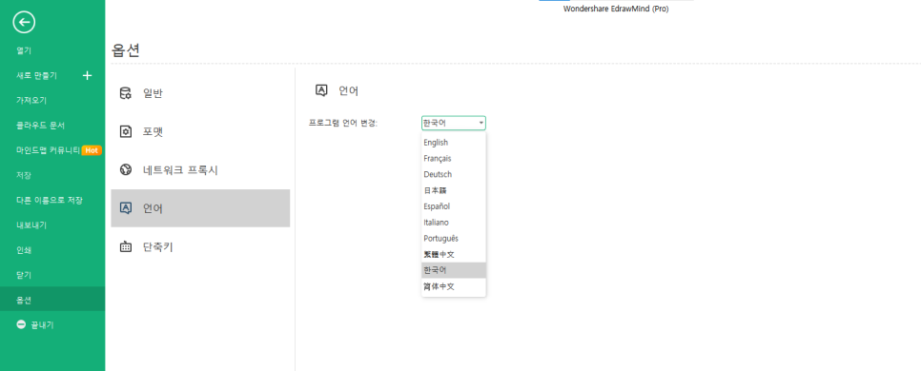This screenshot has height=371, width=921.
Task: Click the 언어 icon in options list
Action: (126, 208)
